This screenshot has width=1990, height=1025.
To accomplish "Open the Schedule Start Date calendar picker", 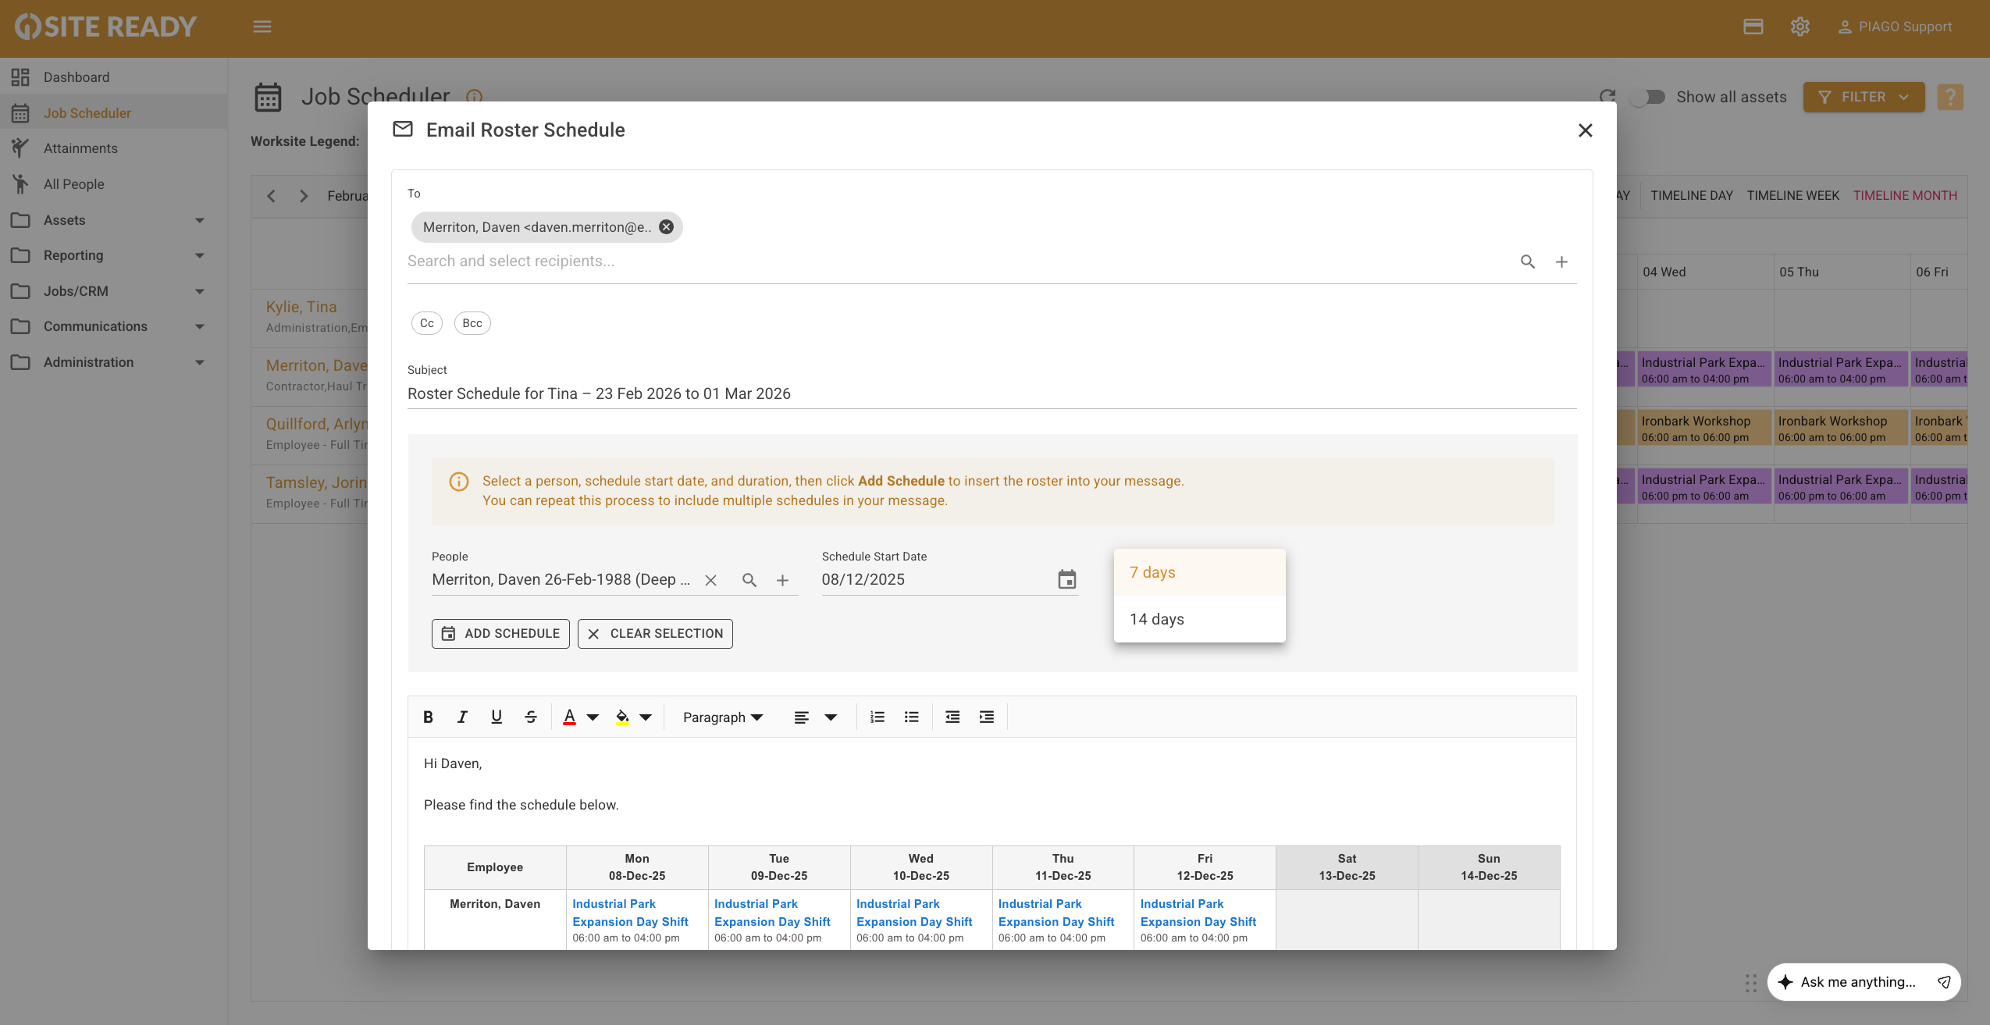I will coord(1066,579).
